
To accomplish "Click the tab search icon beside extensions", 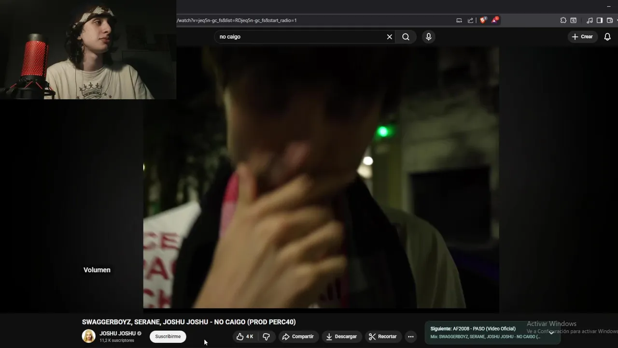I will (573, 20).
